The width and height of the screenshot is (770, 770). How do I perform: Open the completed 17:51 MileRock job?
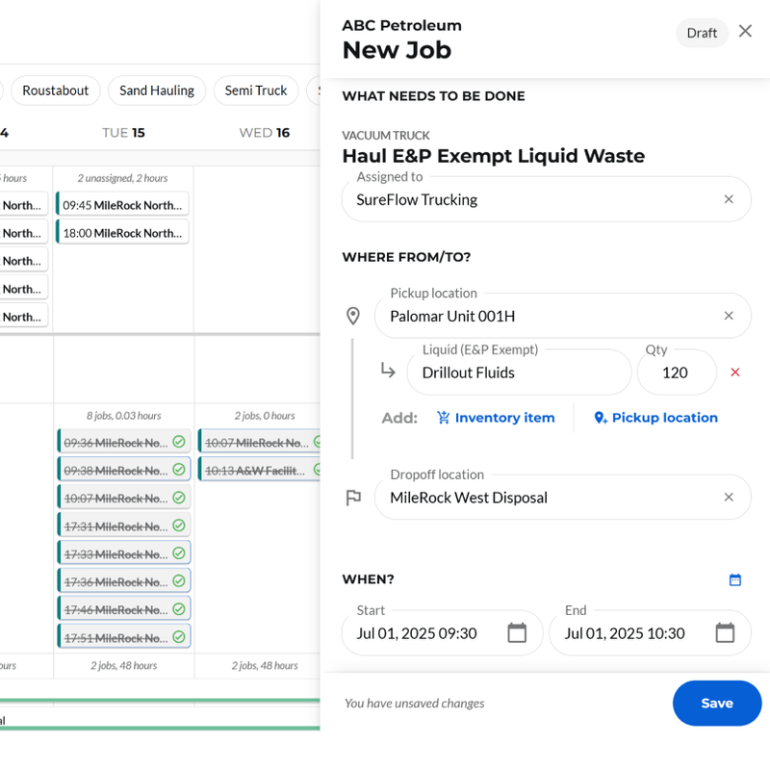(124, 637)
